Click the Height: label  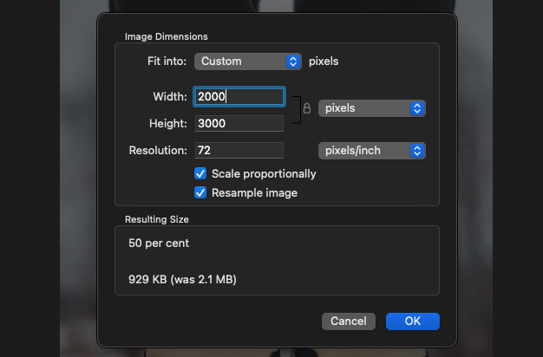[x=167, y=124]
